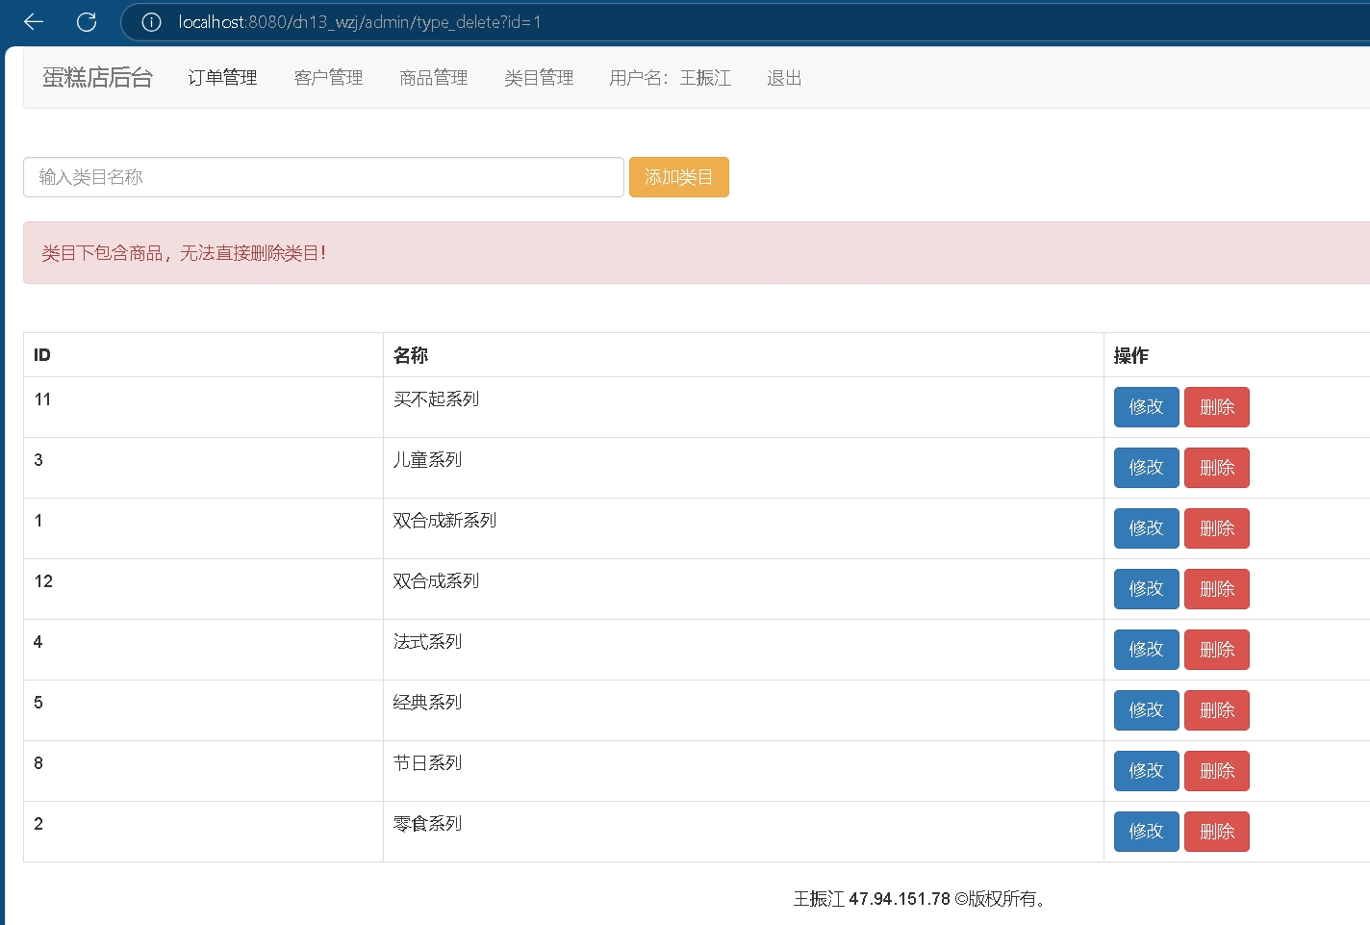The height and width of the screenshot is (925, 1370).
Task: Click the site info icon in address bar
Action: [151, 22]
